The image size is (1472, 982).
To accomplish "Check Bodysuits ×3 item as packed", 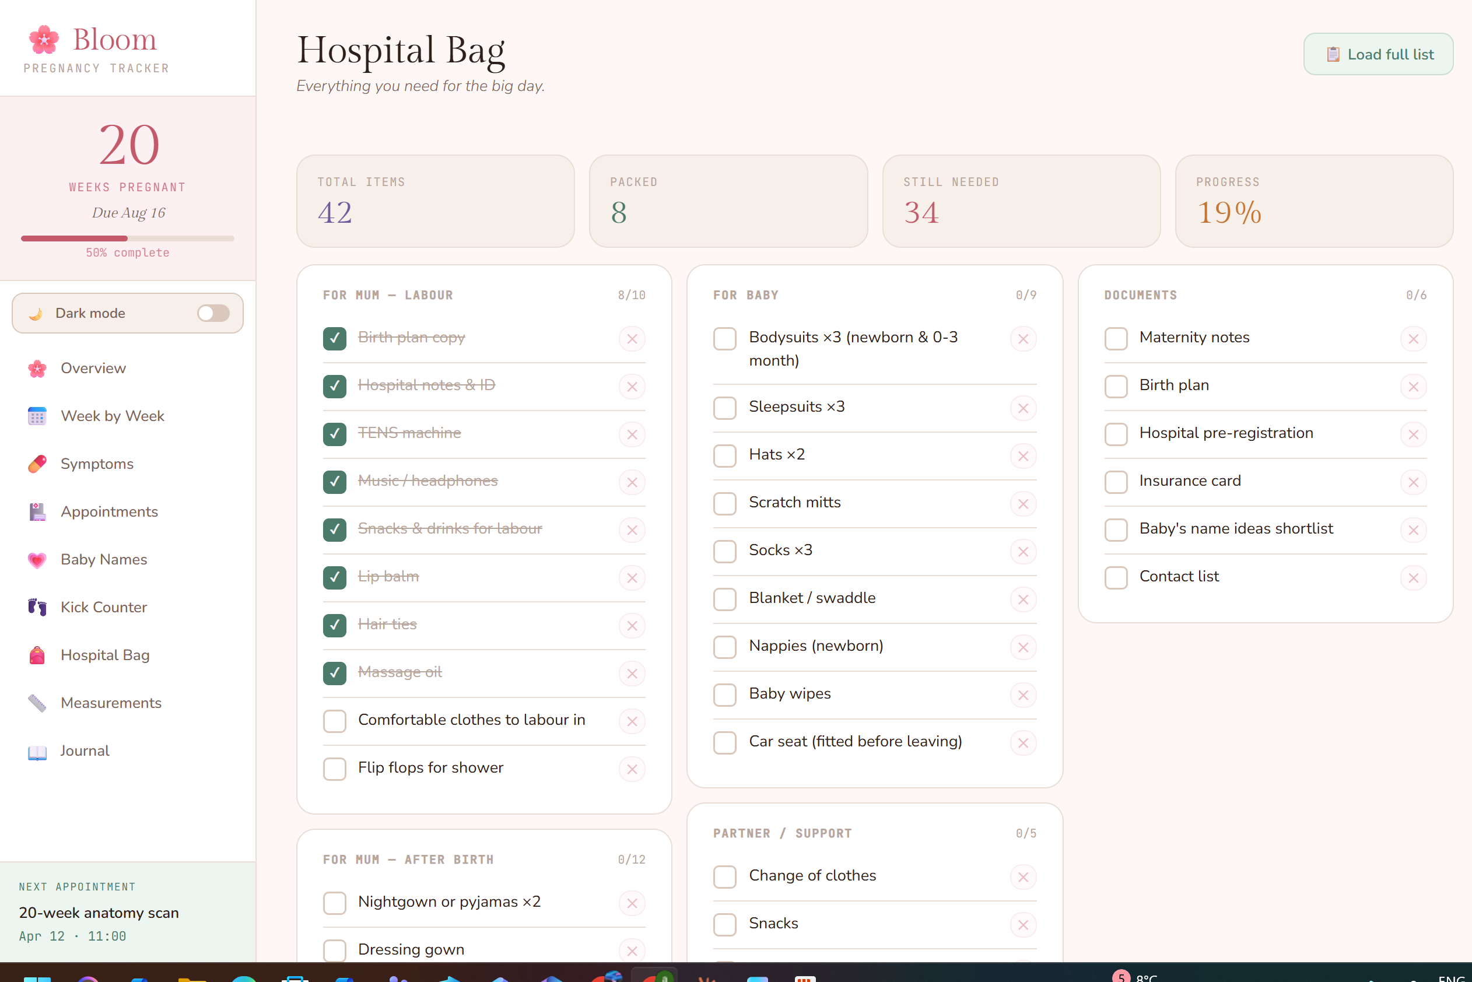I will [725, 339].
